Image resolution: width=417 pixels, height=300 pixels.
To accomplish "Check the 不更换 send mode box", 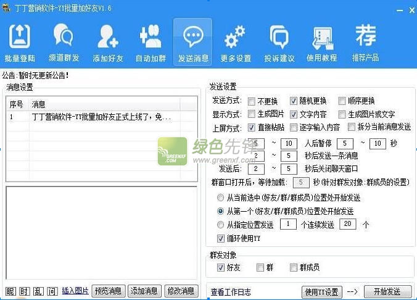I will 251,101.
